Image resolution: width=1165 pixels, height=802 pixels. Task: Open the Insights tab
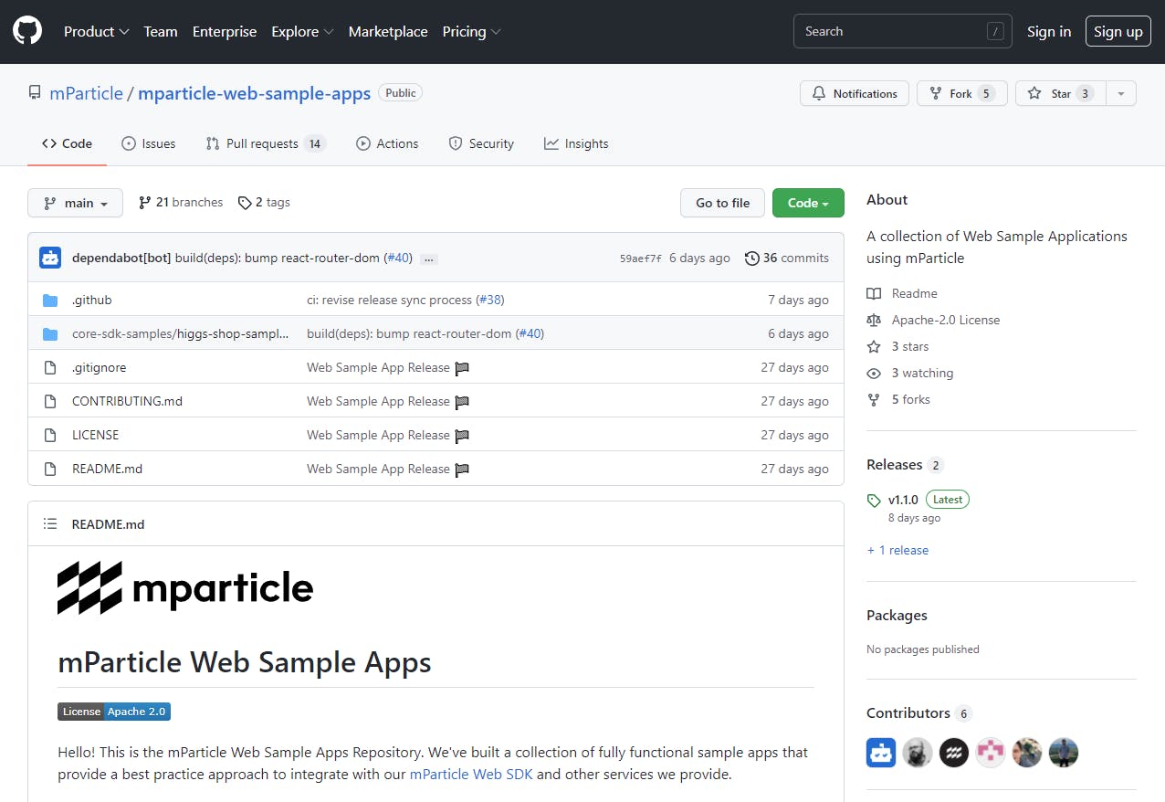(x=576, y=143)
